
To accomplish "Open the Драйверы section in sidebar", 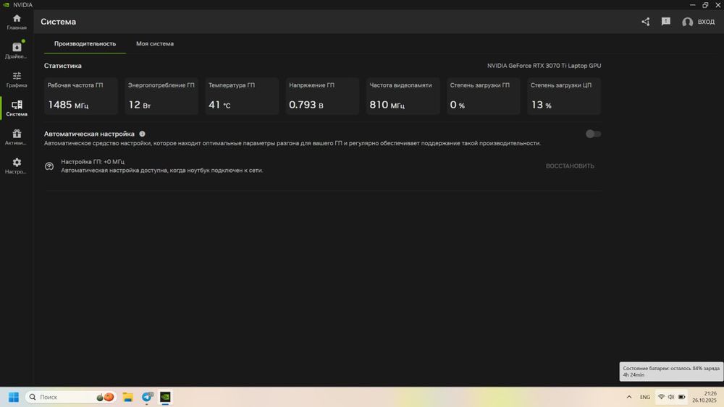I will [17, 51].
